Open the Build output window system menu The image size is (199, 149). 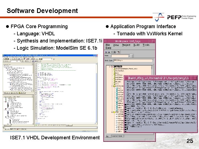(126, 78)
